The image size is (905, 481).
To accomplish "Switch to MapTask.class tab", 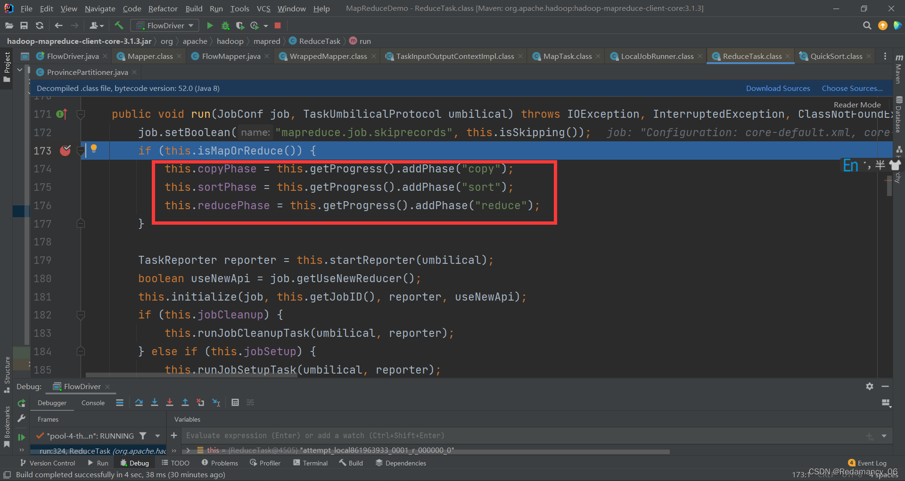I will (x=567, y=56).
